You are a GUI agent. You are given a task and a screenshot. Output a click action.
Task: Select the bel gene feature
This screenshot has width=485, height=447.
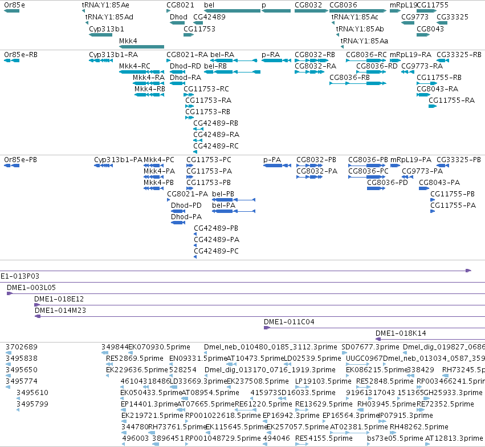coord(233,11)
